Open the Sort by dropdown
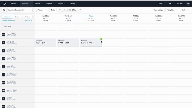Screen dimensions: 192x108 click(29, 21)
